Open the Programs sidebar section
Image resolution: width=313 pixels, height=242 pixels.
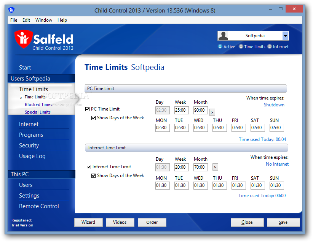tap(31, 135)
